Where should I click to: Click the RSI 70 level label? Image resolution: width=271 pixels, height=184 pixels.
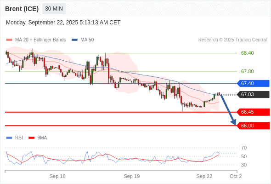tap(244, 148)
